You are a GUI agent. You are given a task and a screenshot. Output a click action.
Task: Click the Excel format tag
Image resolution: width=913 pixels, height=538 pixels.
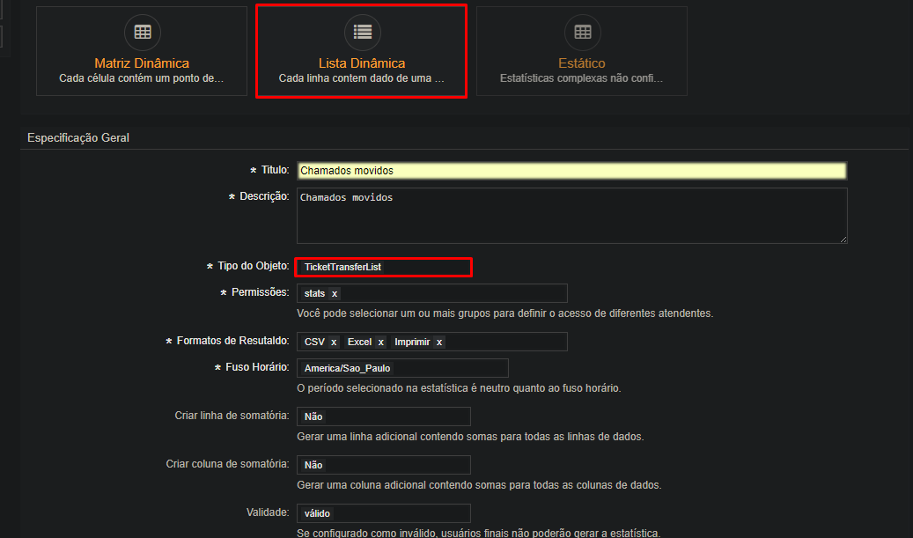click(359, 342)
